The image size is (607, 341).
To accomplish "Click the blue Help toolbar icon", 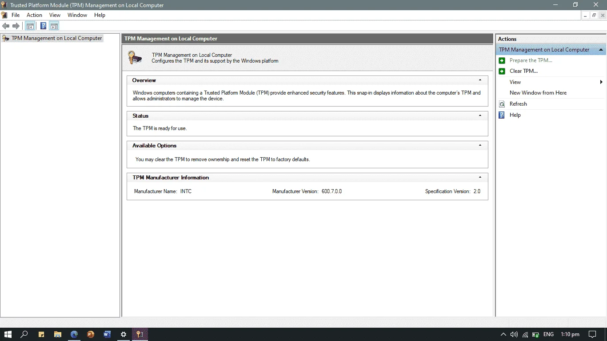I will point(43,26).
